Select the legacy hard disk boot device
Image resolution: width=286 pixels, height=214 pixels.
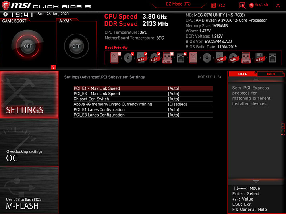(193, 58)
